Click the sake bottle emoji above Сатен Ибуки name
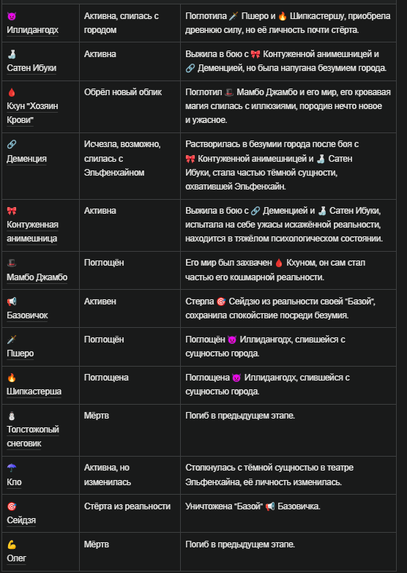Image resolution: width=407 pixels, height=573 pixels. (12, 54)
